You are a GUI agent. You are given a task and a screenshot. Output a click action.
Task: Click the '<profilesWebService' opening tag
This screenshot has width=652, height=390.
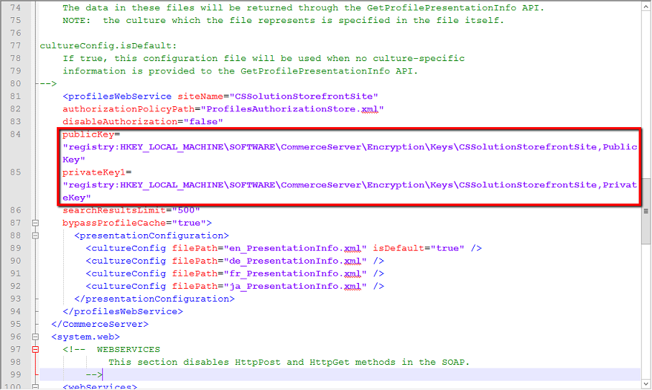[x=117, y=96]
